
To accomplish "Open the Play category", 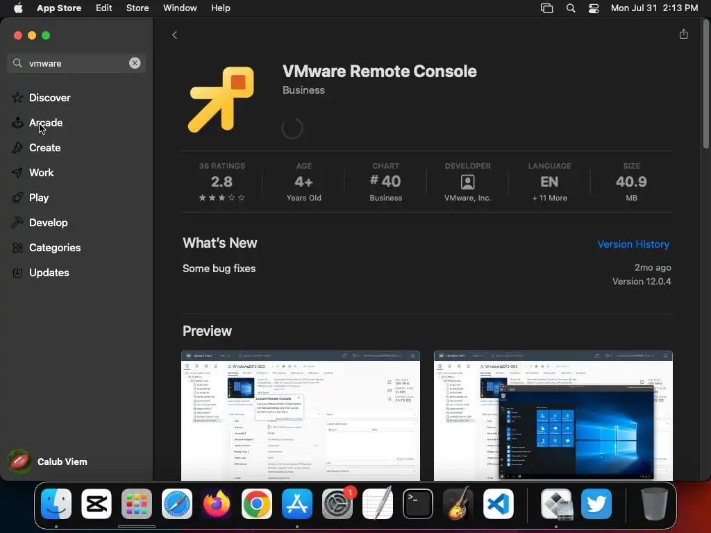I will tap(39, 198).
